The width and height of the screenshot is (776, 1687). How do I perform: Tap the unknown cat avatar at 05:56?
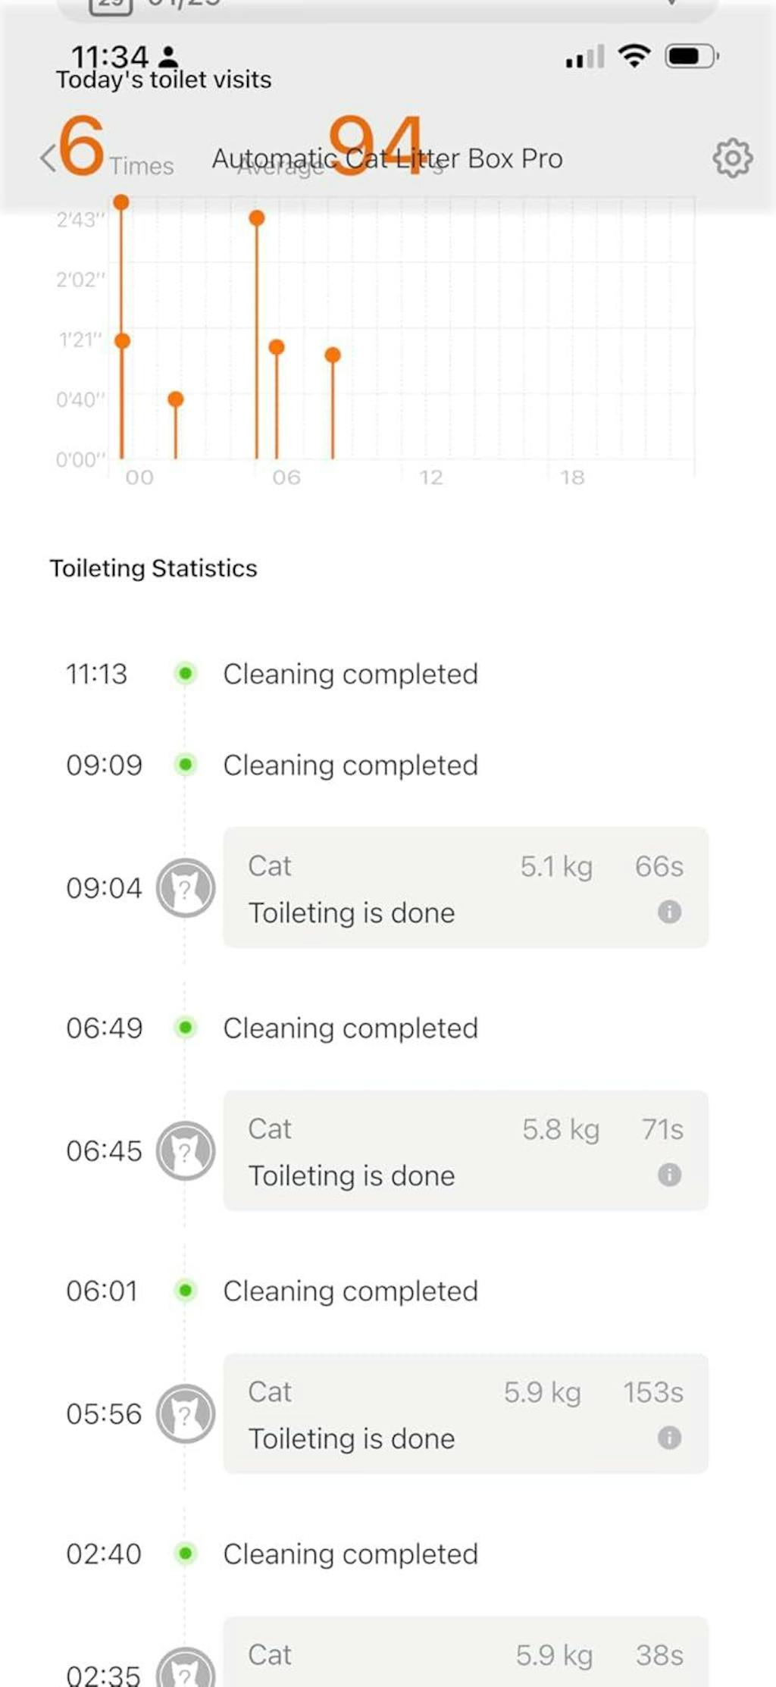click(186, 1413)
